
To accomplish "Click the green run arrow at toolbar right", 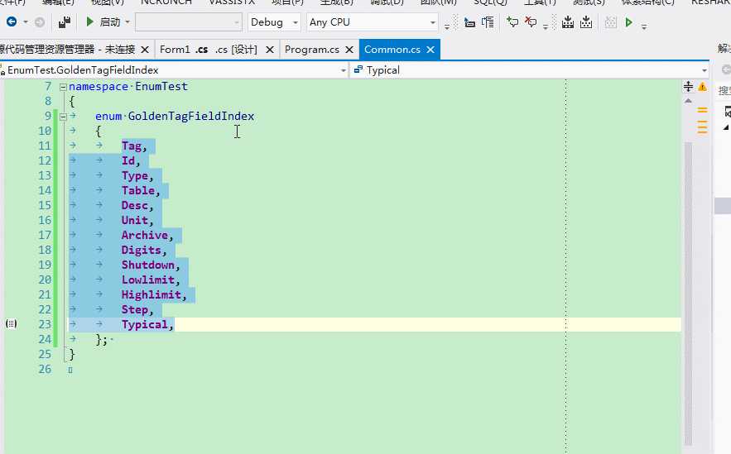I will 628,22.
